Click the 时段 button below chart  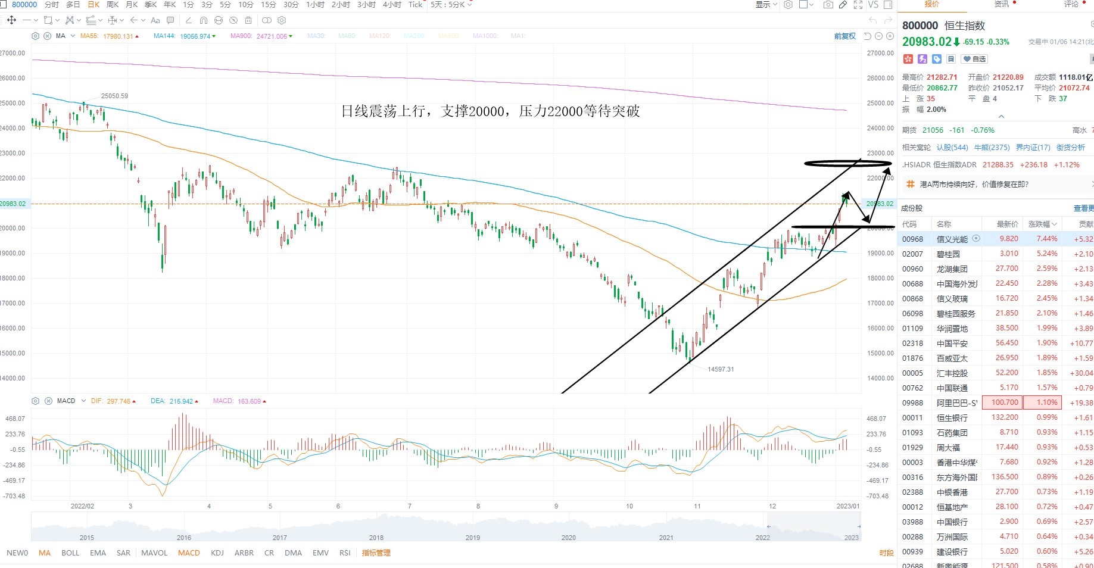tap(886, 553)
